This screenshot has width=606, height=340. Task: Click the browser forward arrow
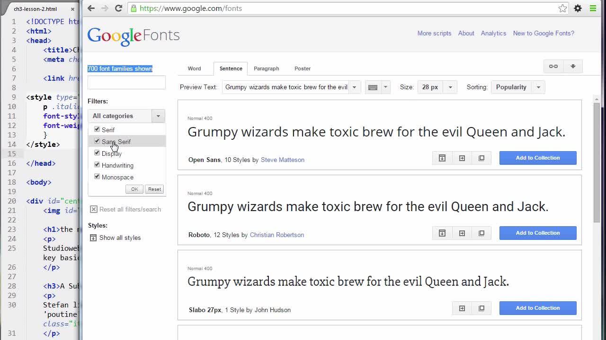tap(105, 8)
